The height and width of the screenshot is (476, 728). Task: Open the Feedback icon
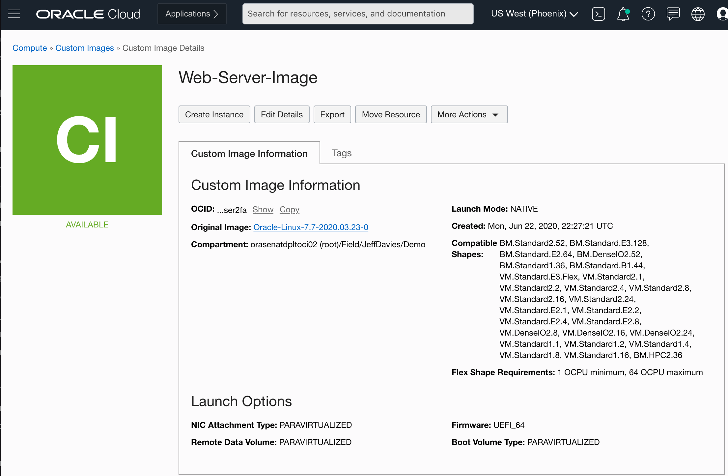[673, 14]
